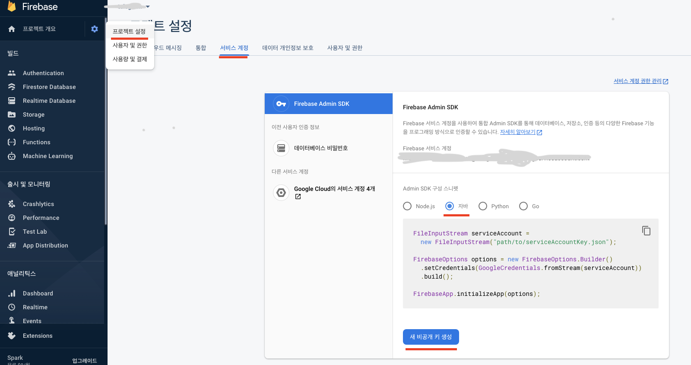
Task: Select the Go radio button
Action: tap(523, 206)
